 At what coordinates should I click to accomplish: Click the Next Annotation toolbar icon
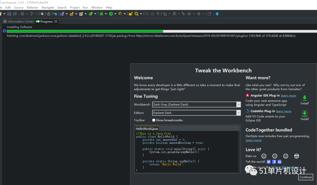pyautogui.click(x=165, y=14)
